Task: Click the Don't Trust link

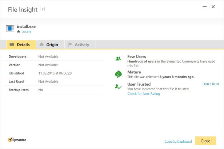Action: coord(211,84)
